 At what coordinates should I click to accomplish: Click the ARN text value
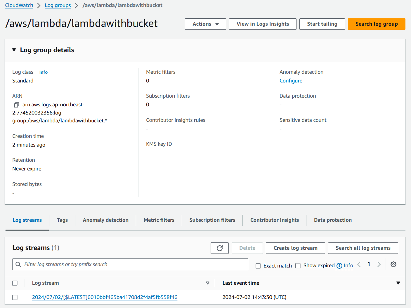tap(60, 112)
